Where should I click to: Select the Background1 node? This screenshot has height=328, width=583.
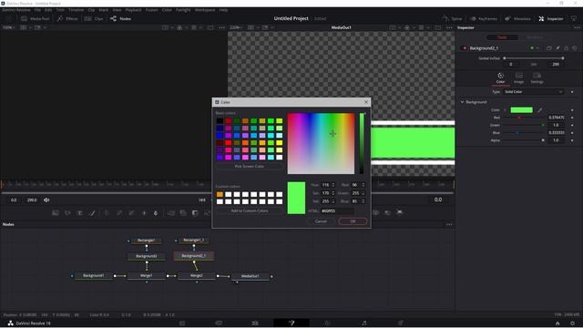(93, 276)
